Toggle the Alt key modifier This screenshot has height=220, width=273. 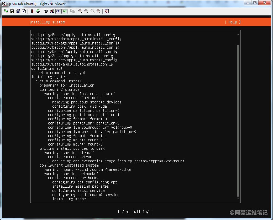(64, 11)
